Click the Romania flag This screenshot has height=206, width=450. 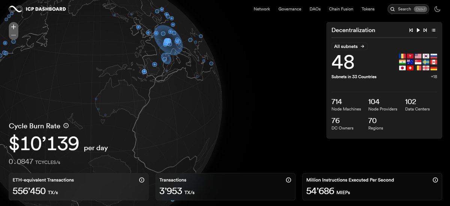[x=402, y=56]
